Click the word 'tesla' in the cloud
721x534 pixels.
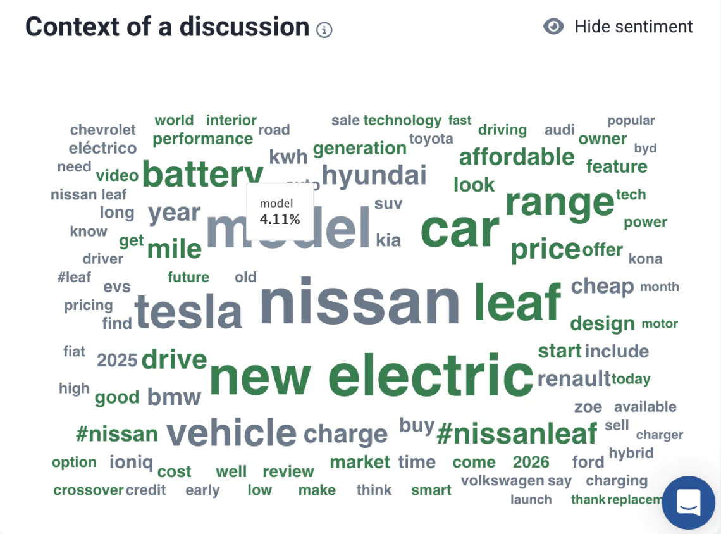point(188,311)
